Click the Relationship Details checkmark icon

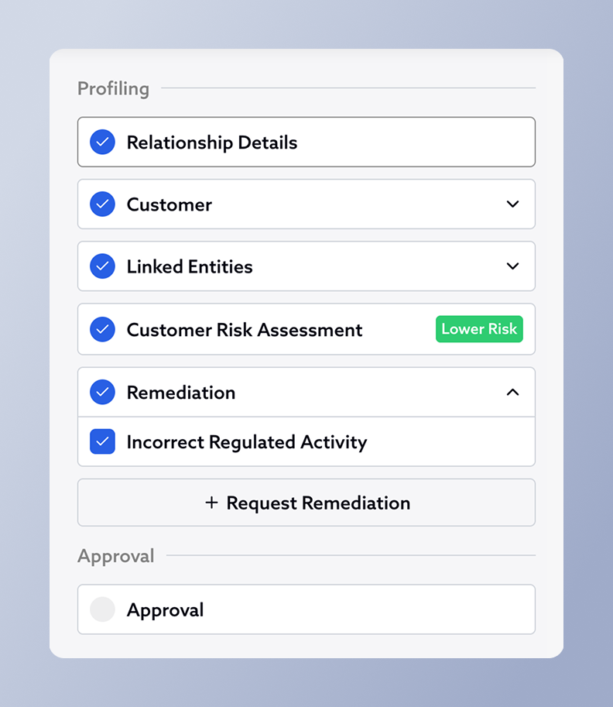102,142
